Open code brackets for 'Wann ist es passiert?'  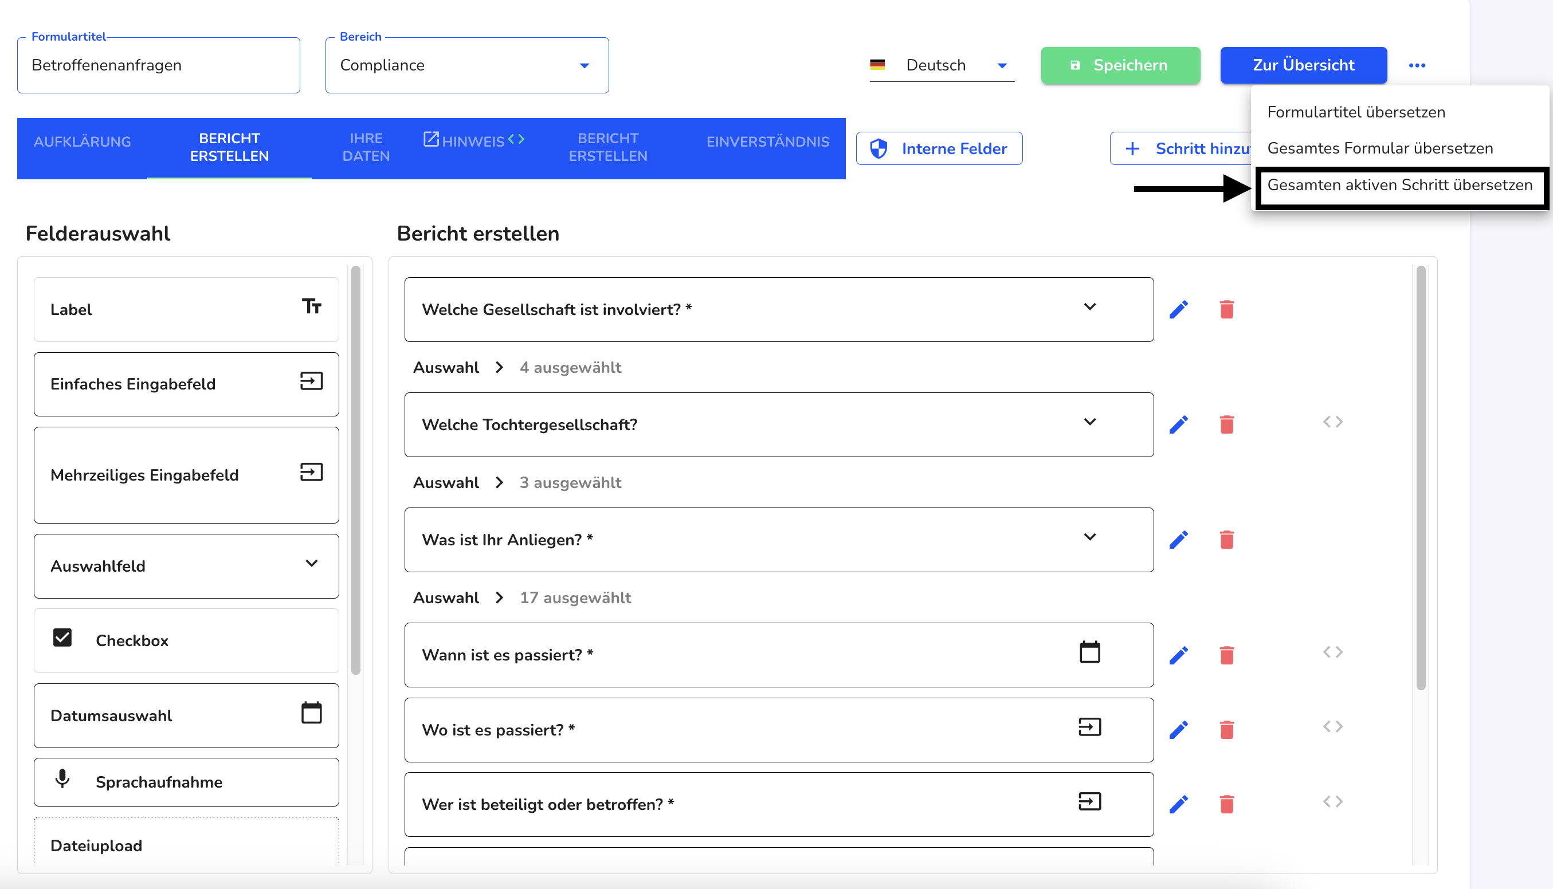tap(1333, 652)
